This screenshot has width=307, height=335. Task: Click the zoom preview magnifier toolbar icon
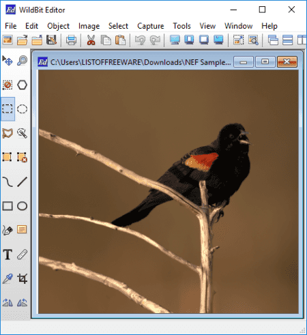pyautogui.click(x=253, y=40)
